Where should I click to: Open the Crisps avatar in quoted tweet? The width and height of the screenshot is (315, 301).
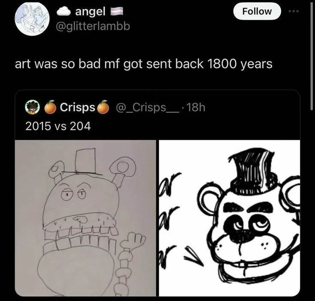[x=33, y=108]
